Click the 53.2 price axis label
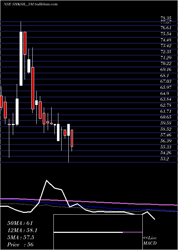 click(x=164, y=159)
